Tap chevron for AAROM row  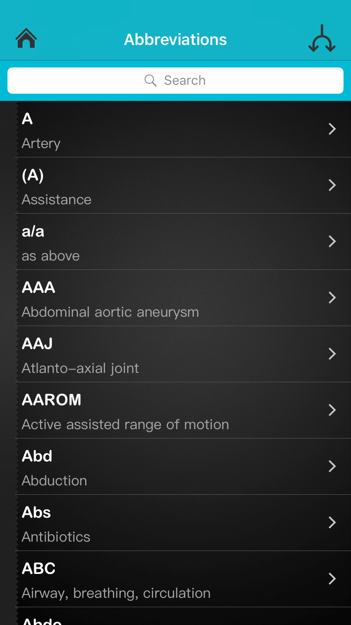click(332, 410)
